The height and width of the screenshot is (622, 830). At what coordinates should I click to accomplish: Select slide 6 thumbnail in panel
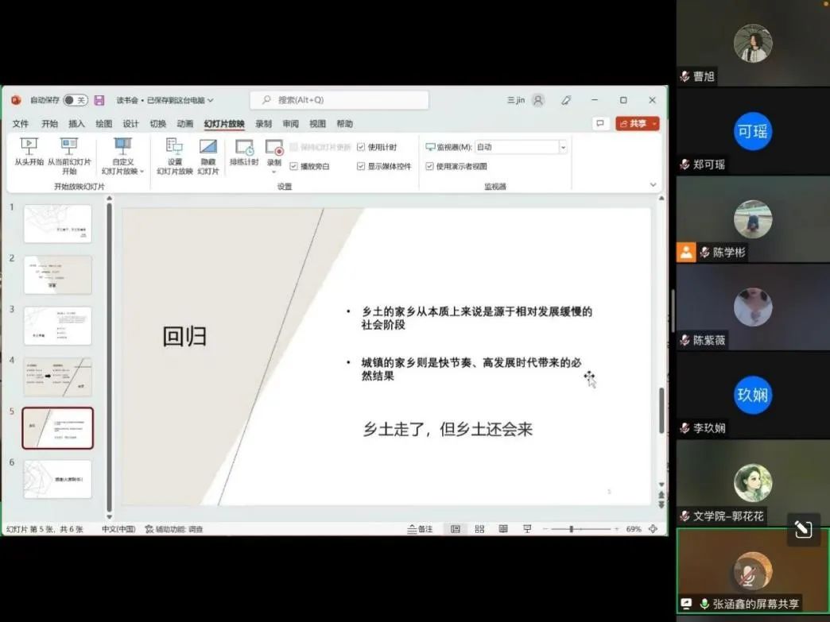tap(58, 479)
